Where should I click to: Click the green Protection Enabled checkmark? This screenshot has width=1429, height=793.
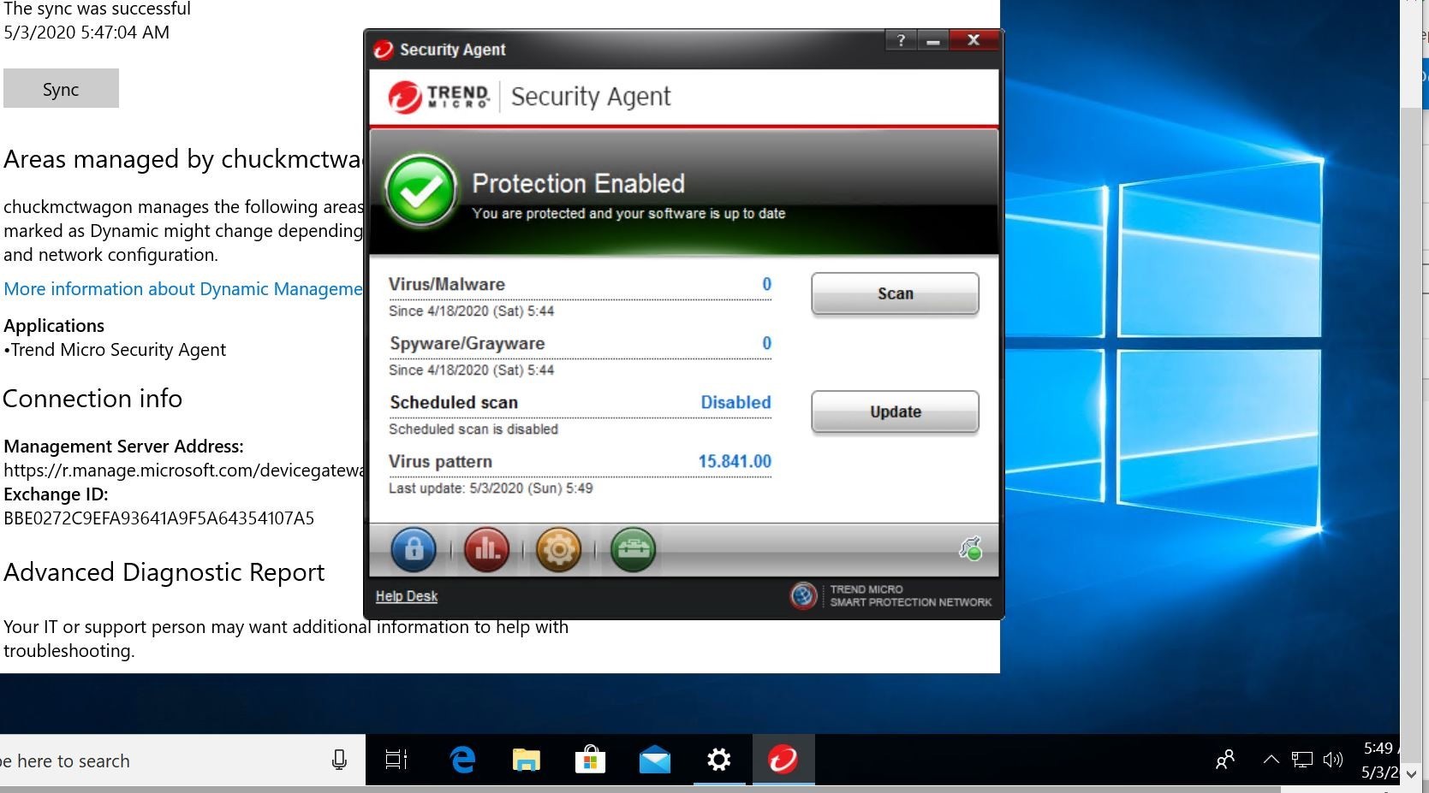point(420,191)
